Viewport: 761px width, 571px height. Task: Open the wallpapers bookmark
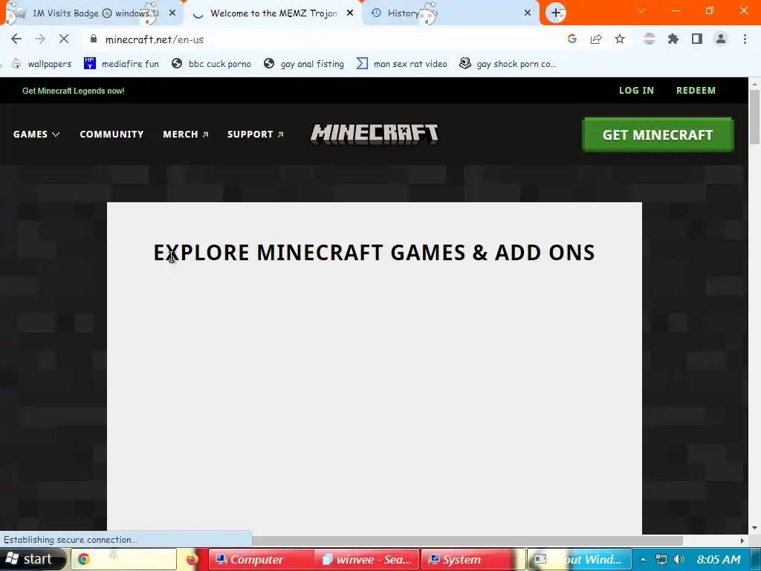coord(42,64)
